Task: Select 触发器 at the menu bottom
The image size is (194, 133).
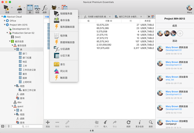Action: (64, 78)
